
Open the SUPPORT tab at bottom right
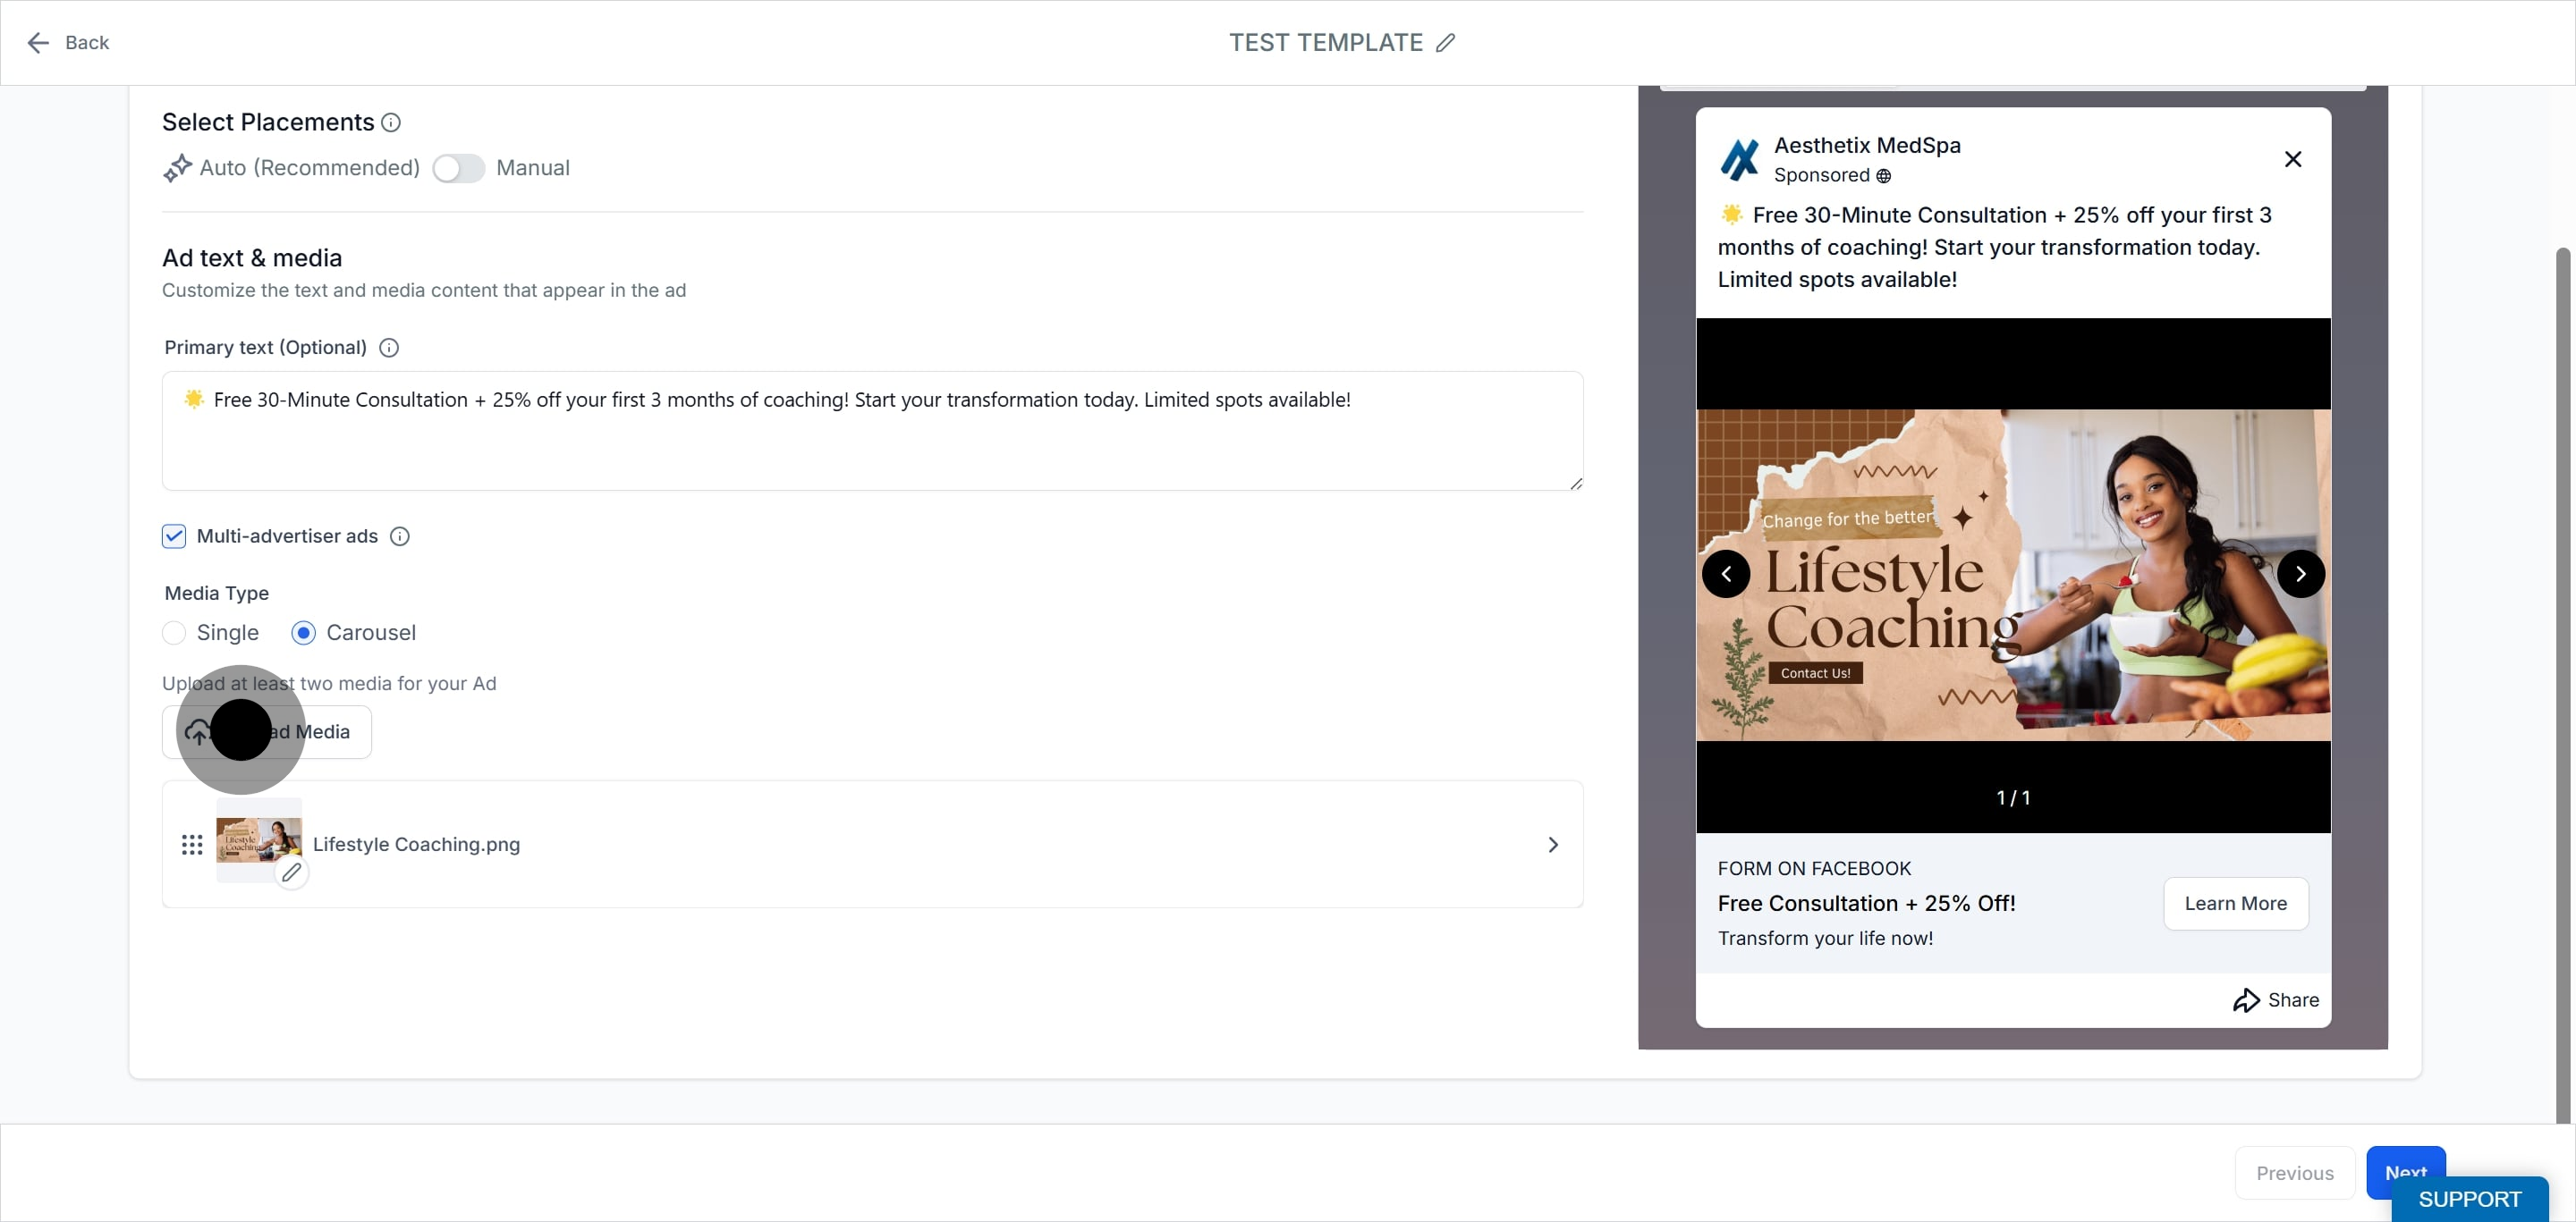click(x=2469, y=1199)
